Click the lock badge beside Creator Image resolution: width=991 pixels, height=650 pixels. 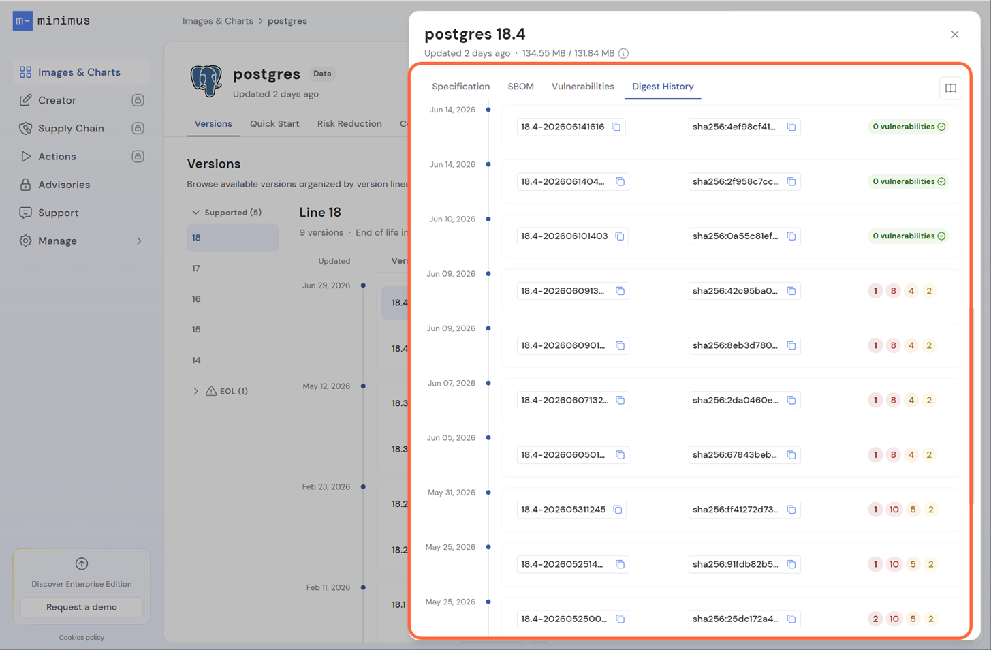[x=138, y=100]
